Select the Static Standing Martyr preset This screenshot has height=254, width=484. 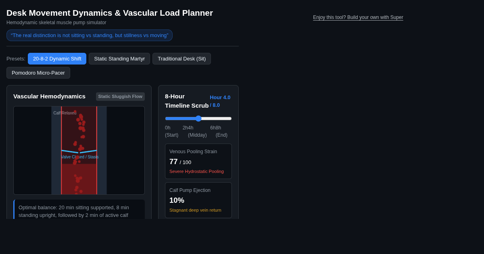(119, 58)
